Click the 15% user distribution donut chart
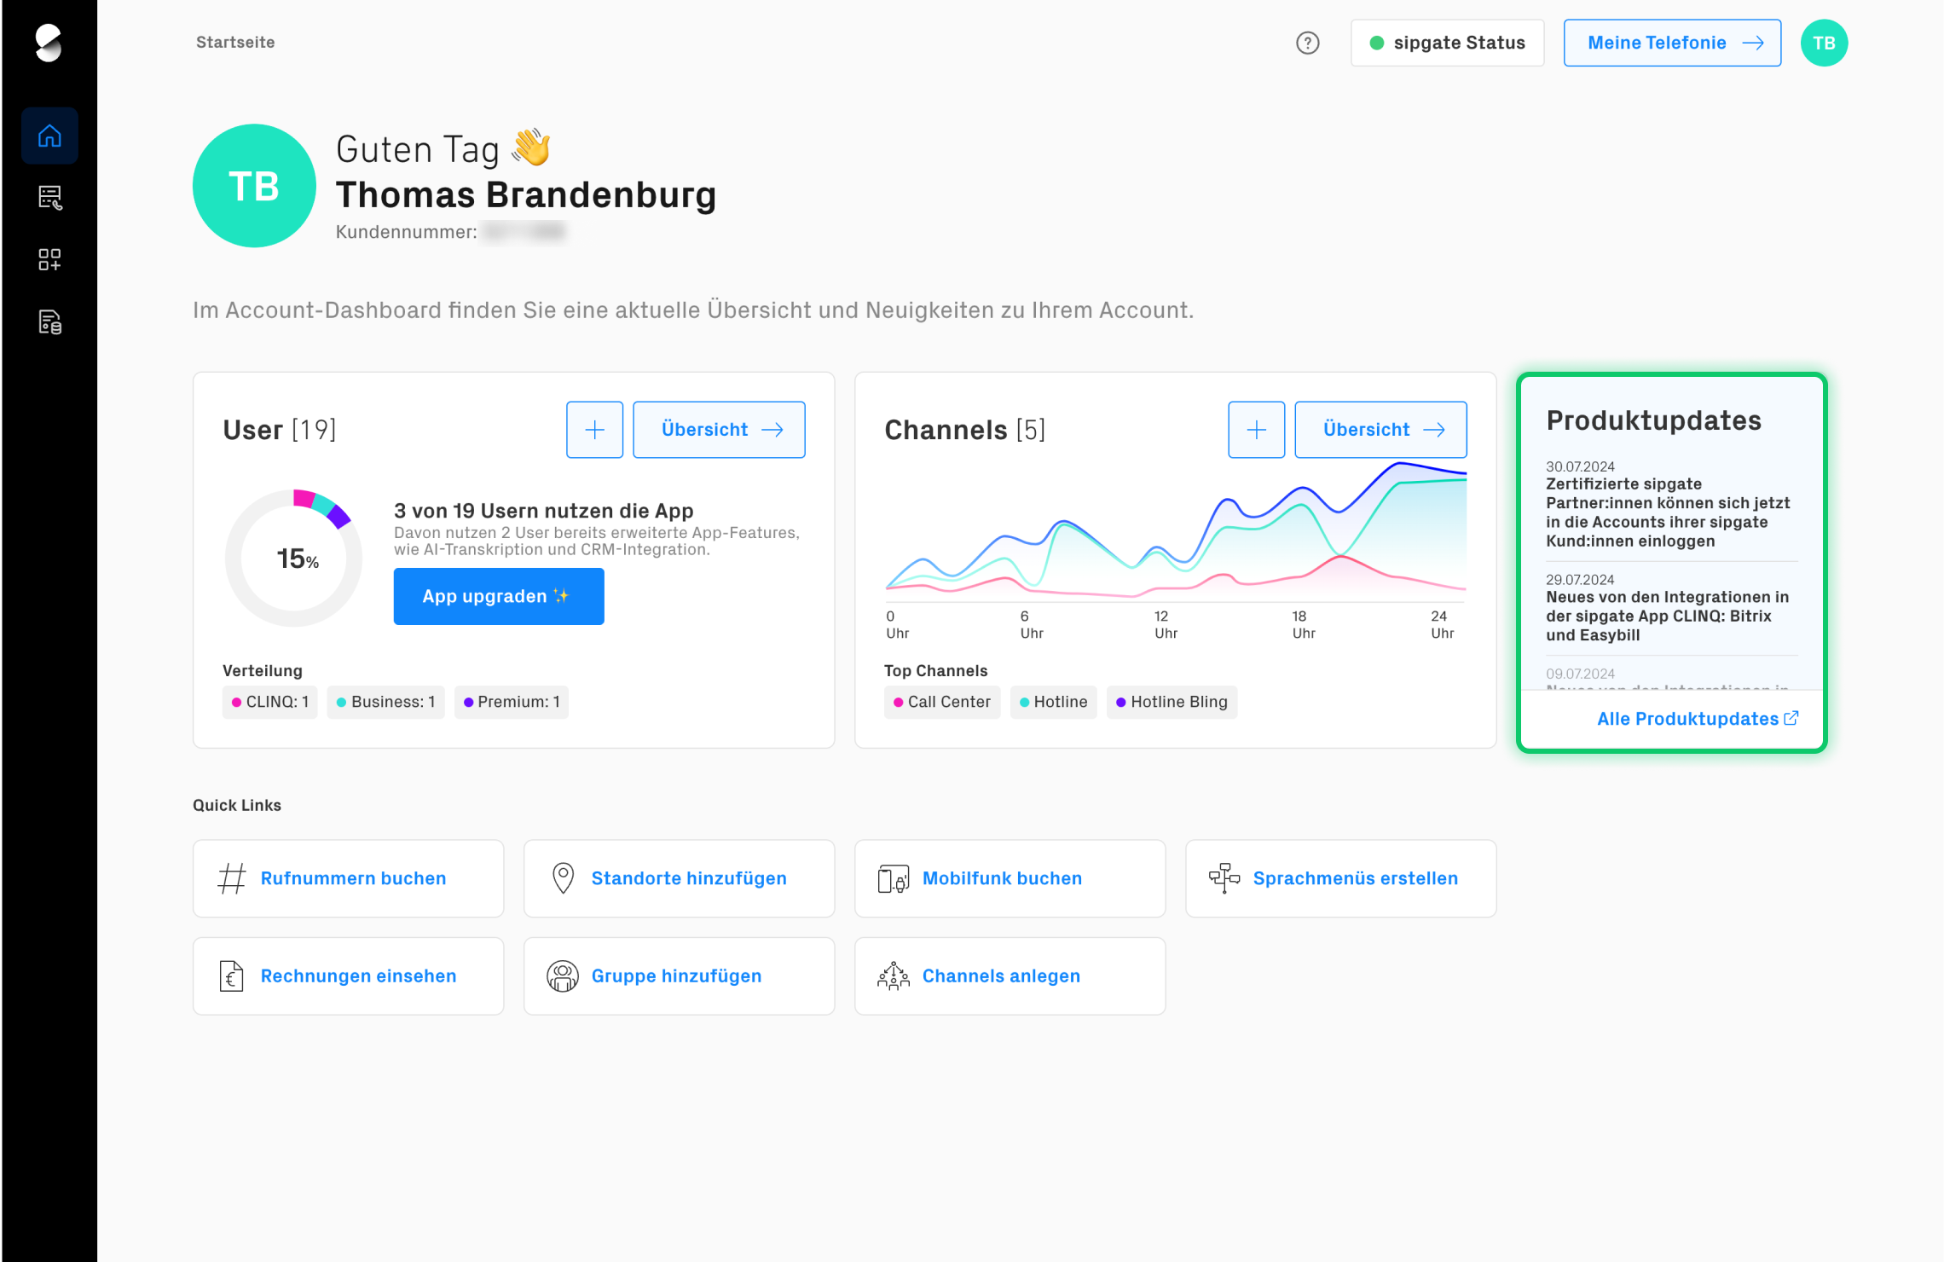1944x1262 pixels. (292, 559)
